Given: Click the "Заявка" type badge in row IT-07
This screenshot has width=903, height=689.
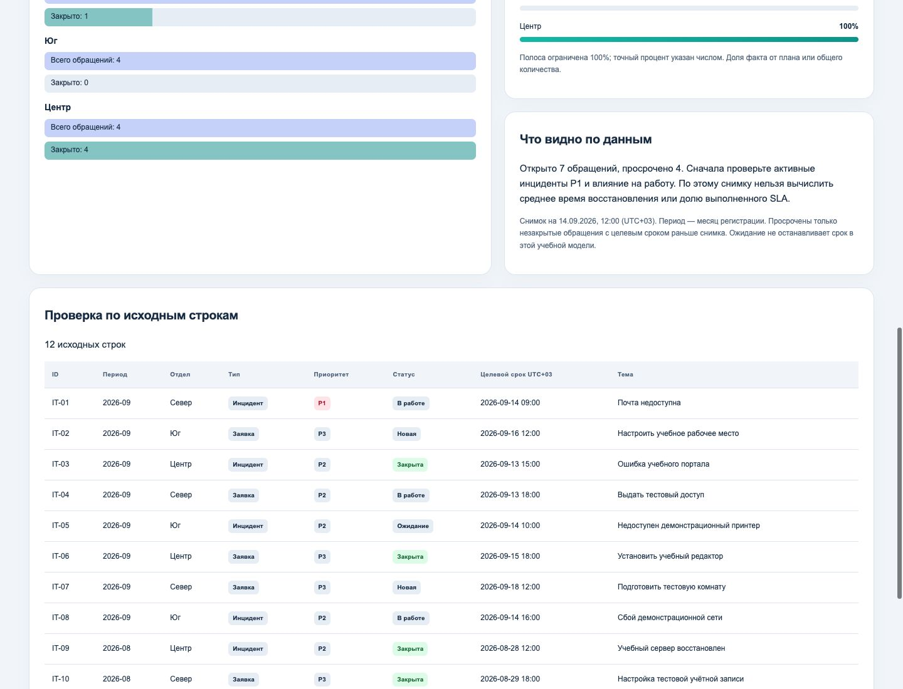Looking at the screenshot, I should [243, 588].
